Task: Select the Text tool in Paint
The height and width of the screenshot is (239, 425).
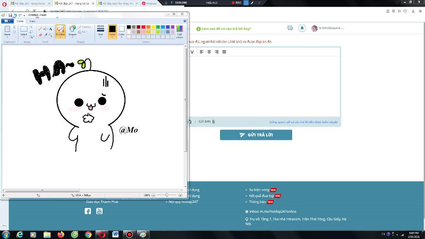Action: point(50,29)
